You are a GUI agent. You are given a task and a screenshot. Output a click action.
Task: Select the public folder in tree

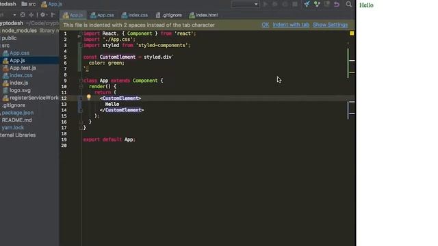(x=9, y=38)
